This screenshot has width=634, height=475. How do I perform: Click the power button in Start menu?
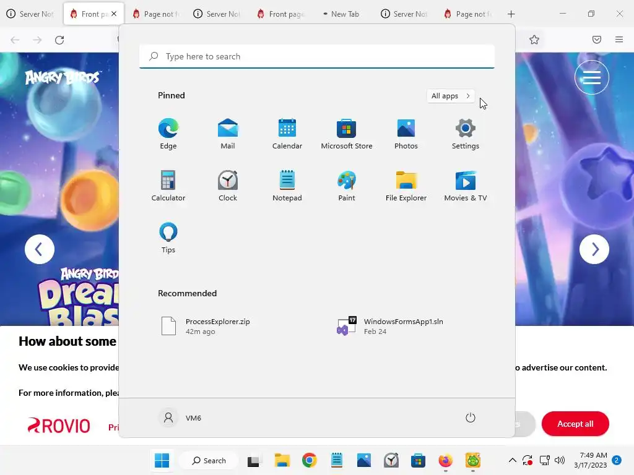coord(471,417)
